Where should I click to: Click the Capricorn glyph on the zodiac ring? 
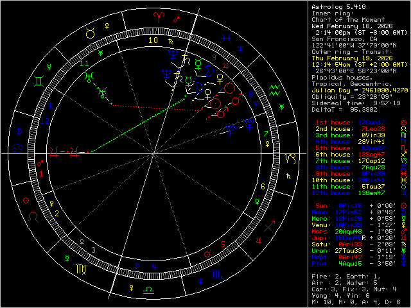click(x=291, y=155)
